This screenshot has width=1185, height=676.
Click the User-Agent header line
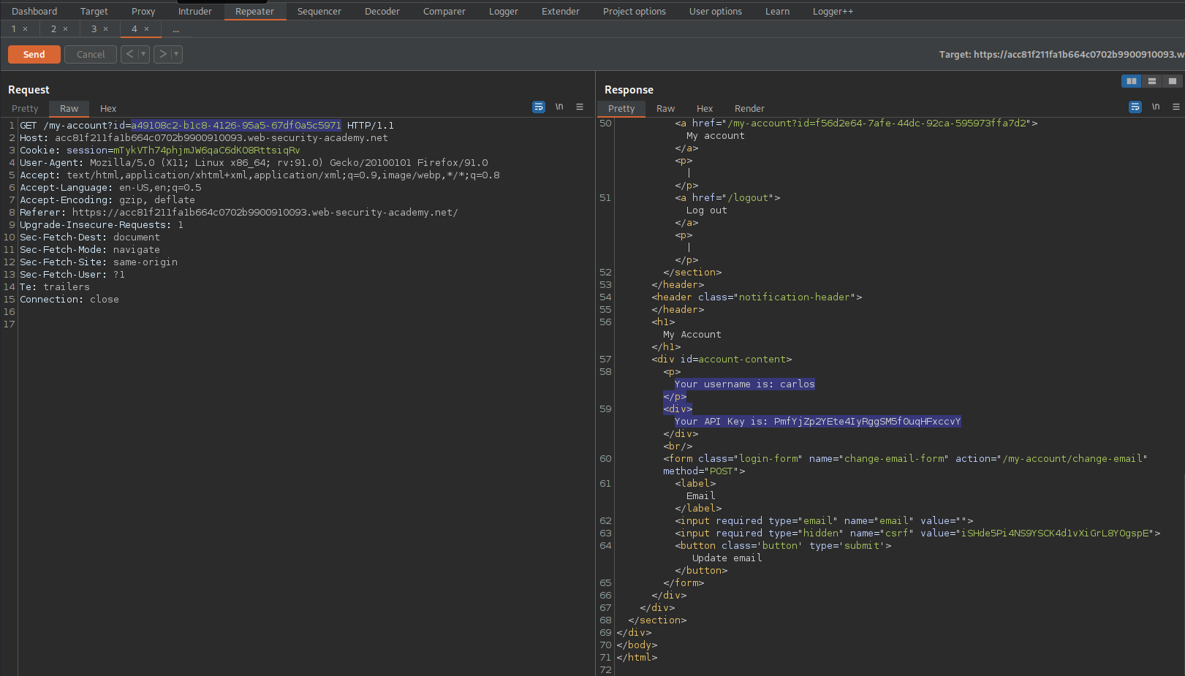[x=254, y=163]
